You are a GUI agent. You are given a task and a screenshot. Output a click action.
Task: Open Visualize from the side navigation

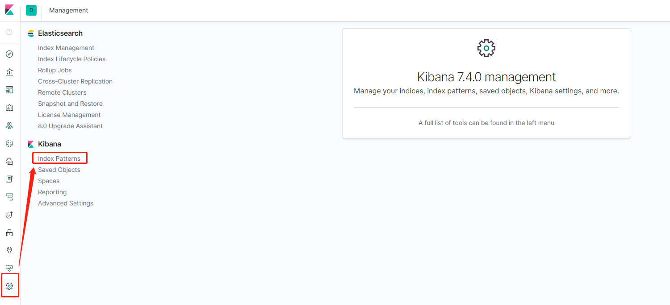click(x=9, y=72)
